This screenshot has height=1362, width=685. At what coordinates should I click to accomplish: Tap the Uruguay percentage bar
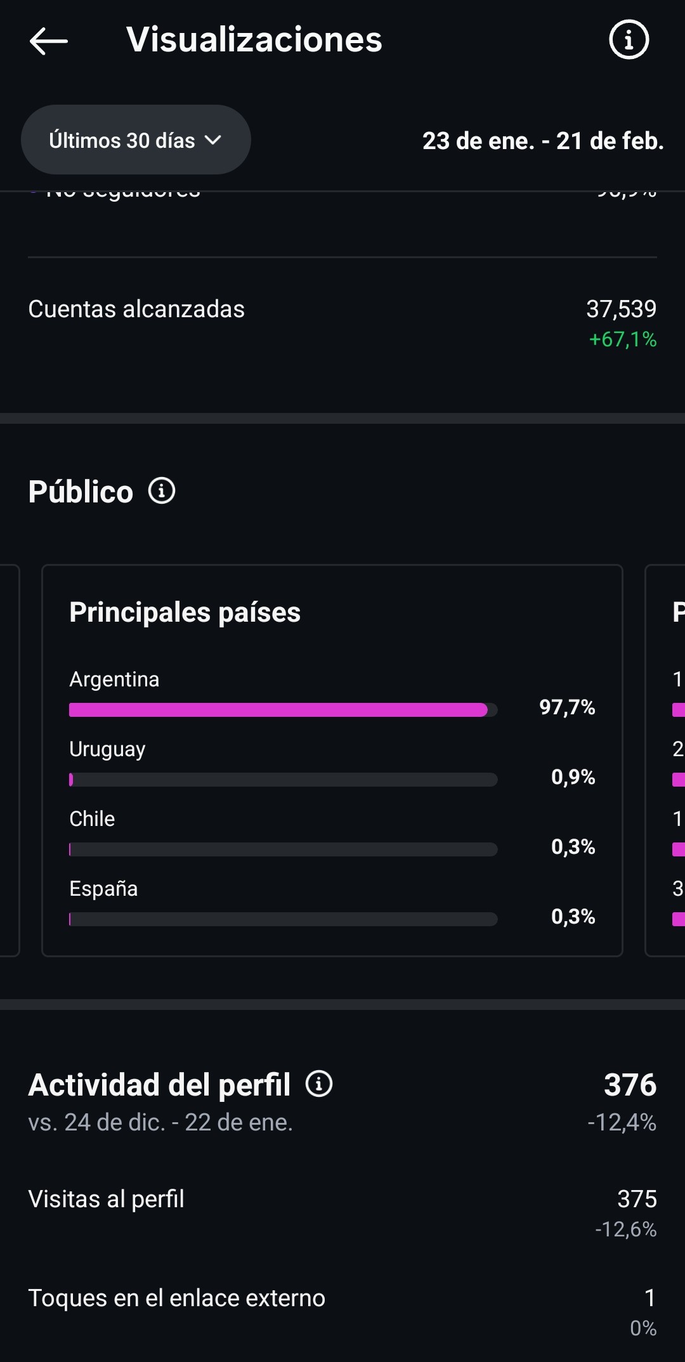[283, 780]
